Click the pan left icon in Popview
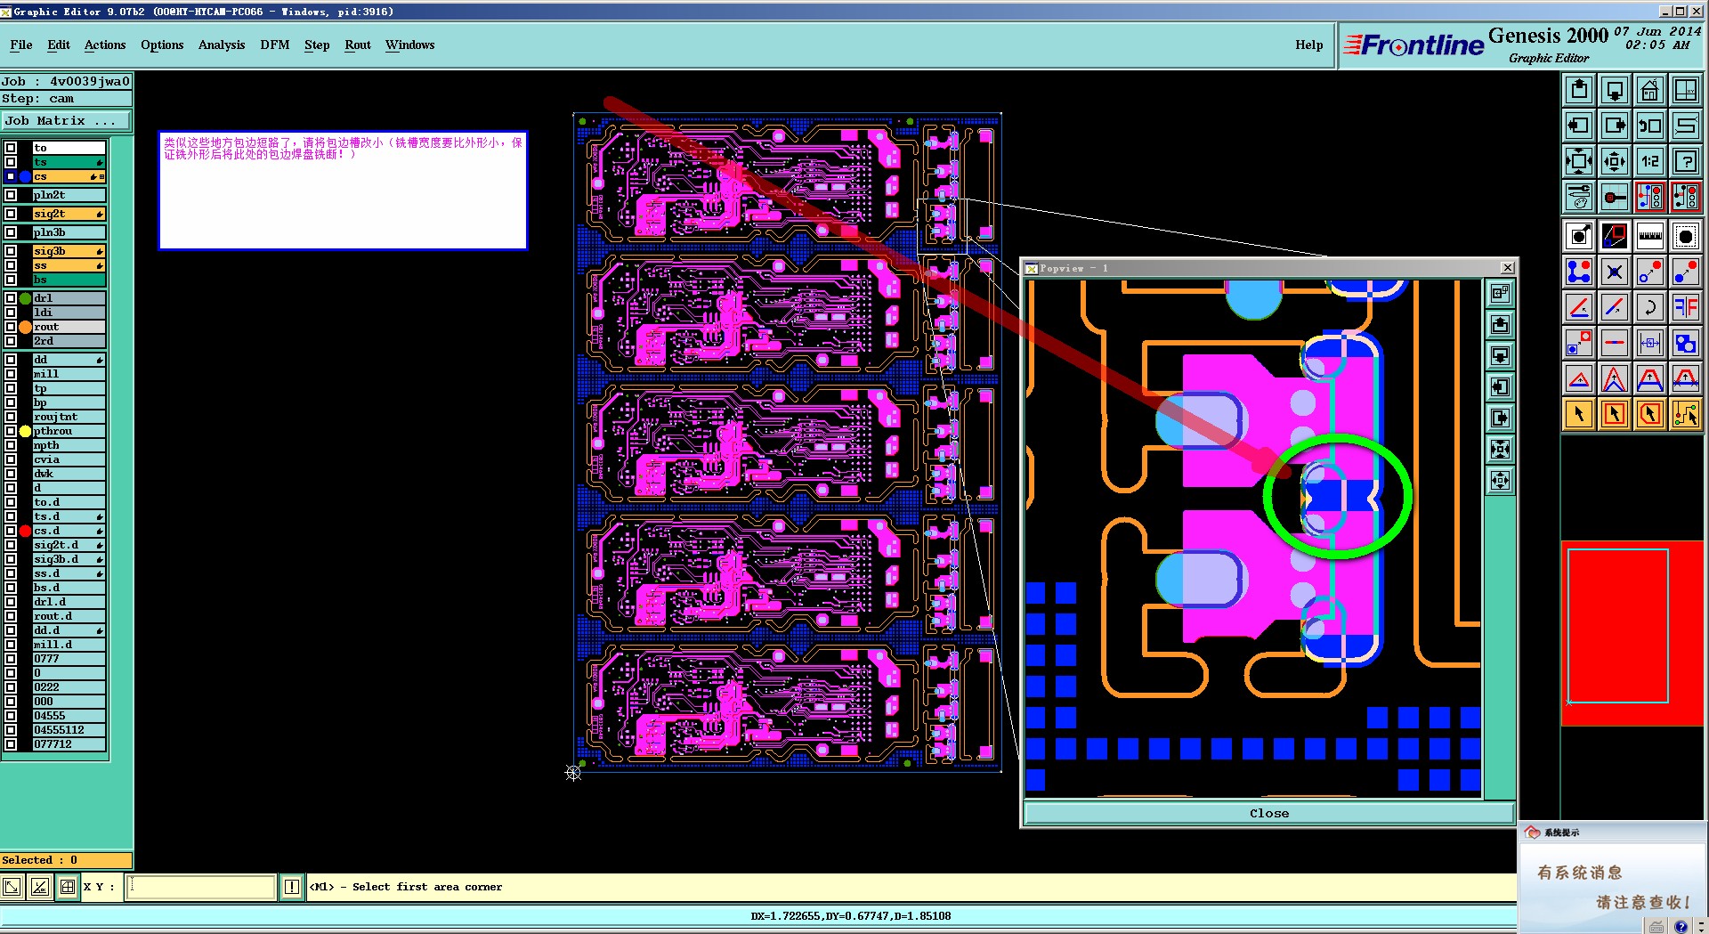1709x934 pixels. [x=1501, y=387]
